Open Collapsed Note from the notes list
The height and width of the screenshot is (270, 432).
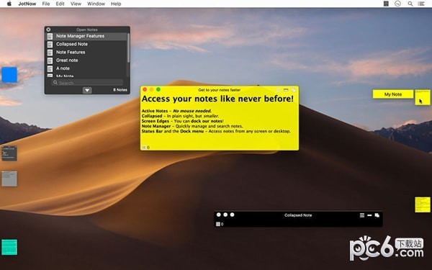point(86,44)
